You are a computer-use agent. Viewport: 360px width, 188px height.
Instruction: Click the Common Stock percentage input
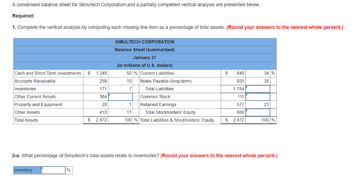click(x=258, y=97)
